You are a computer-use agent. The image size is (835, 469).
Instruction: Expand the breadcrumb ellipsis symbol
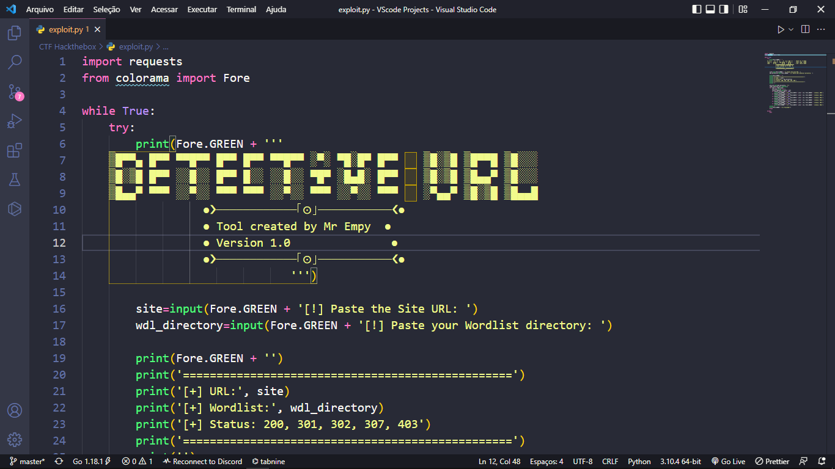[166, 46]
